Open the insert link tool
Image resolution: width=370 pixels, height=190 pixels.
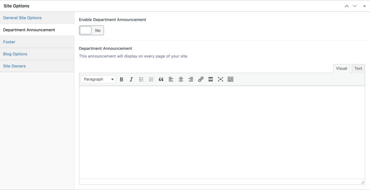coord(201,79)
